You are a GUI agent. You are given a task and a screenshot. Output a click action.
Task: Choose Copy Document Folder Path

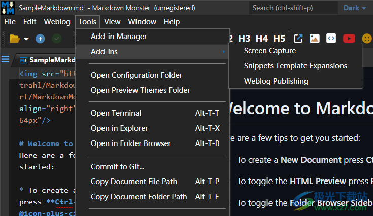tap(152, 197)
